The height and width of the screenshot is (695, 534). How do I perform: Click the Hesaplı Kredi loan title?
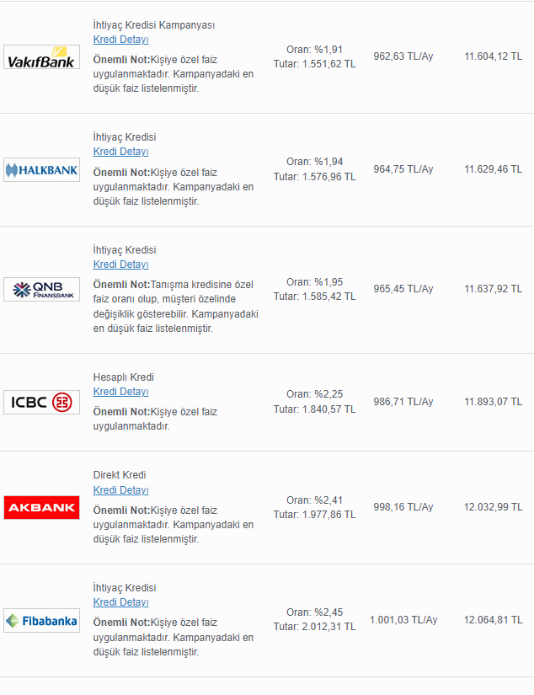tap(123, 377)
